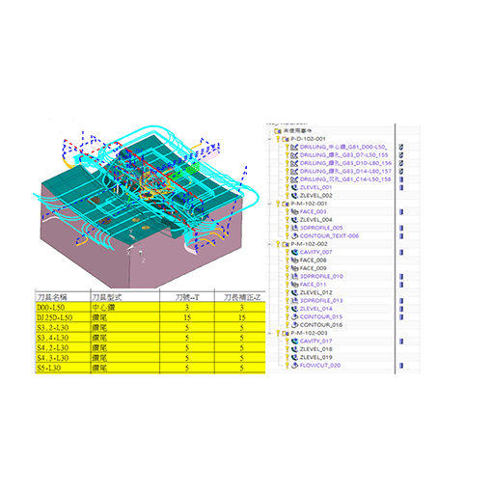Image resolution: width=492 pixels, height=492 pixels.
Task: Select the ZLEVEL_018 operation
Action: tap(315, 349)
